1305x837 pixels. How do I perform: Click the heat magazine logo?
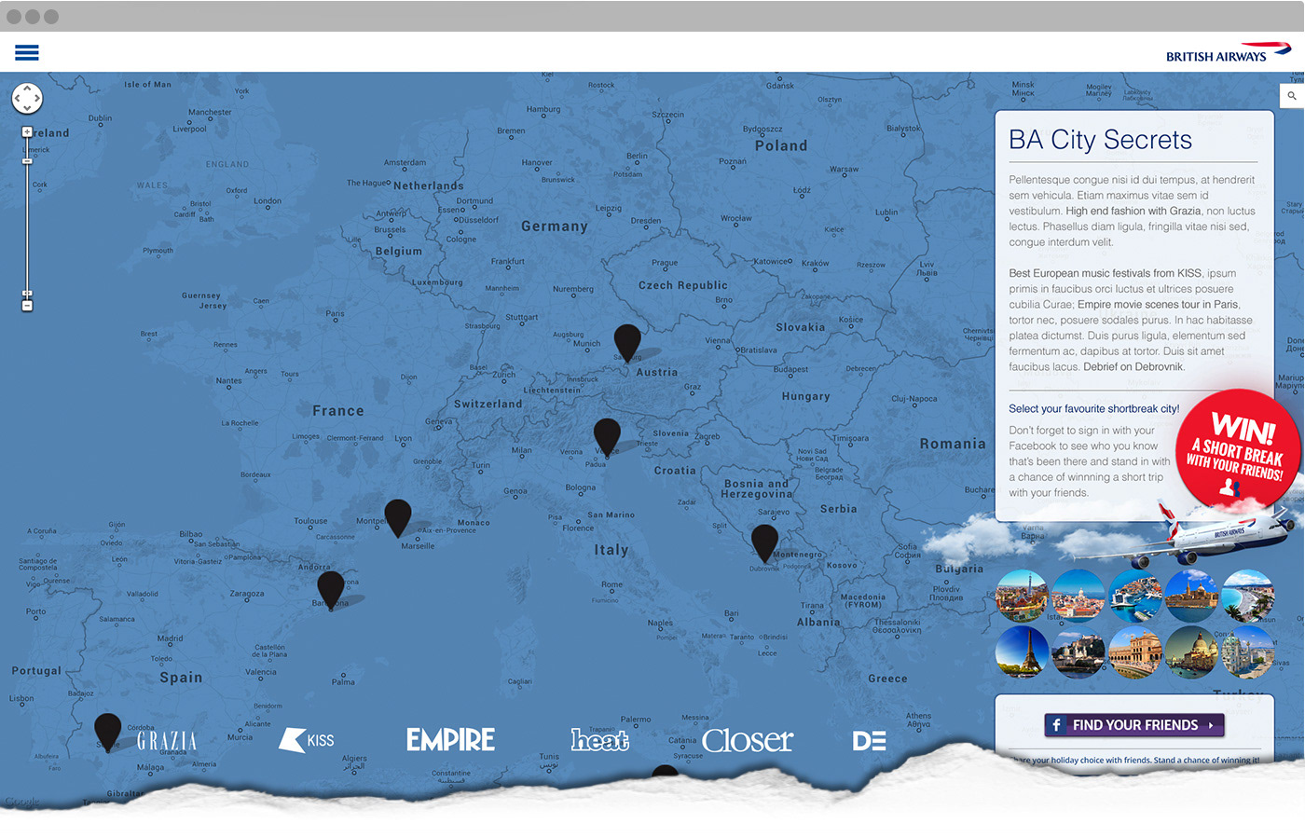(599, 740)
